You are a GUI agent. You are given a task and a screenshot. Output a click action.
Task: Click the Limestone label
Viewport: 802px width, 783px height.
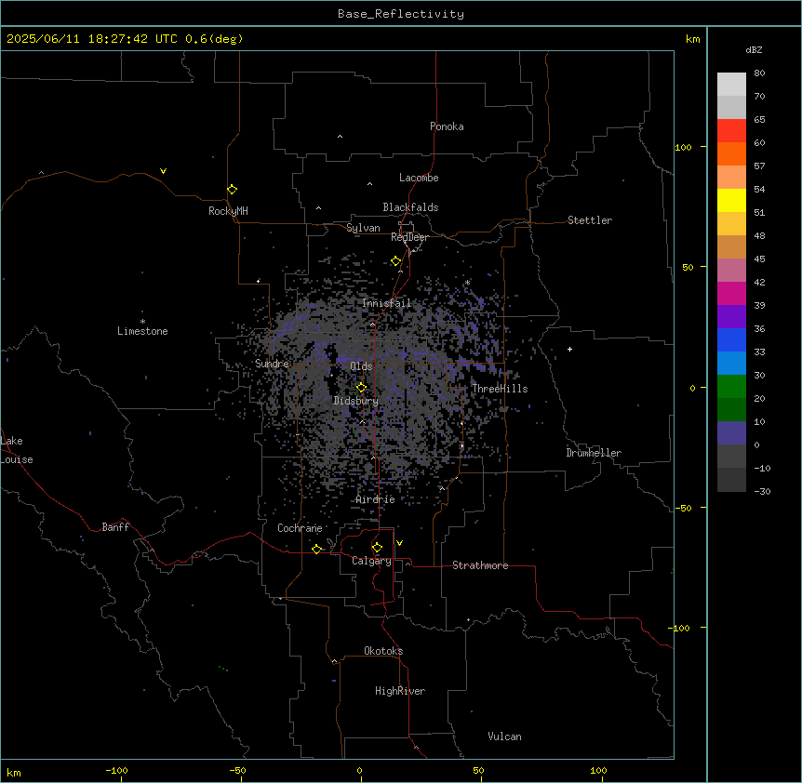tap(142, 331)
